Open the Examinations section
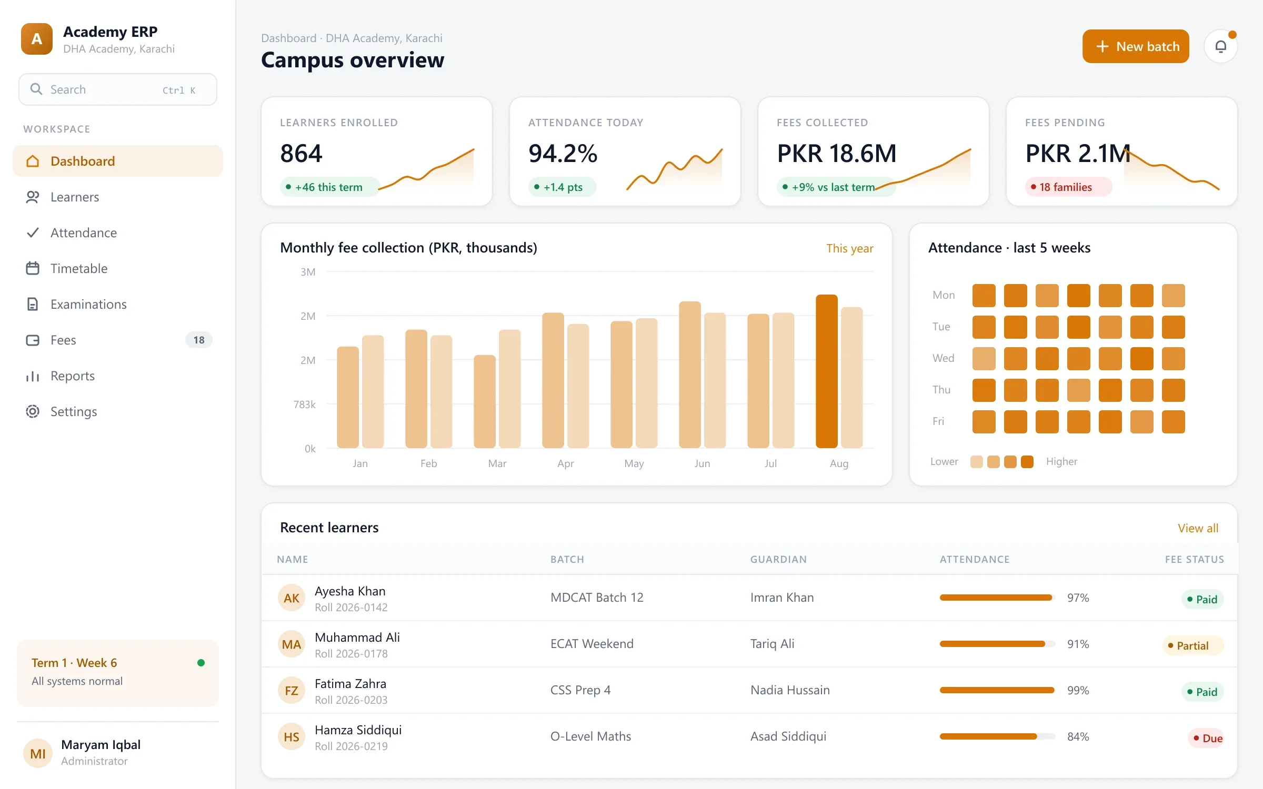 pos(118,304)
